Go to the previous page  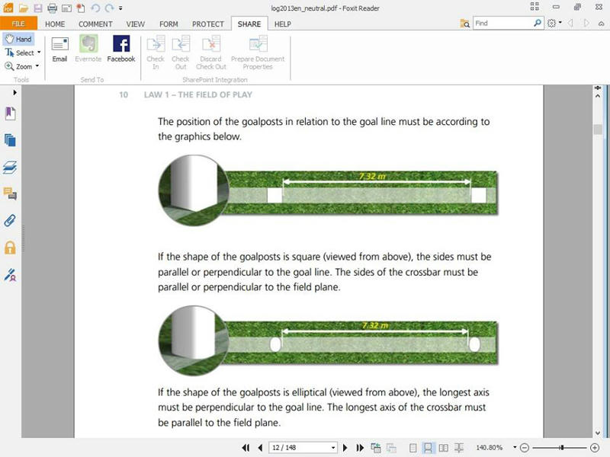pyautogui.click(x=260, y=448)
